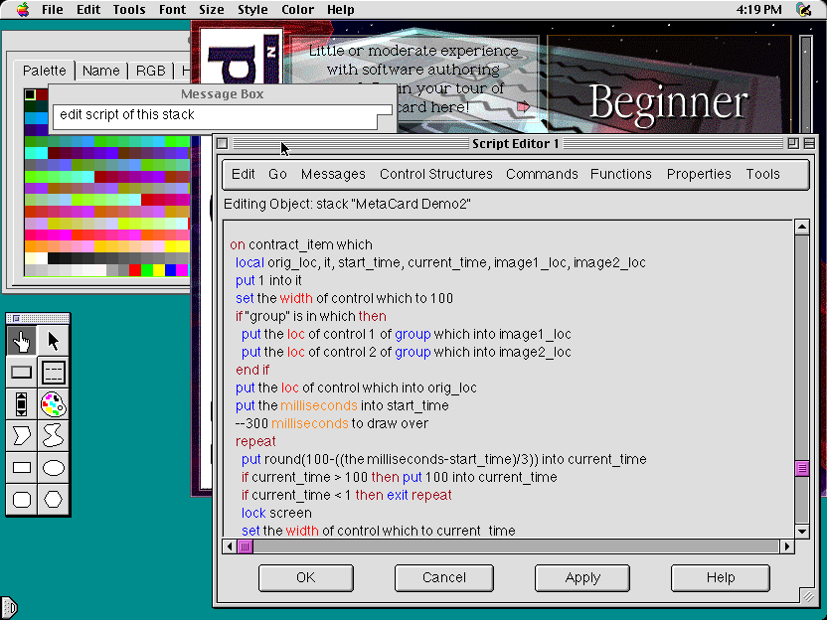Click the Cancel button
The image size is (827, 620).
click(x=444, y=578)
